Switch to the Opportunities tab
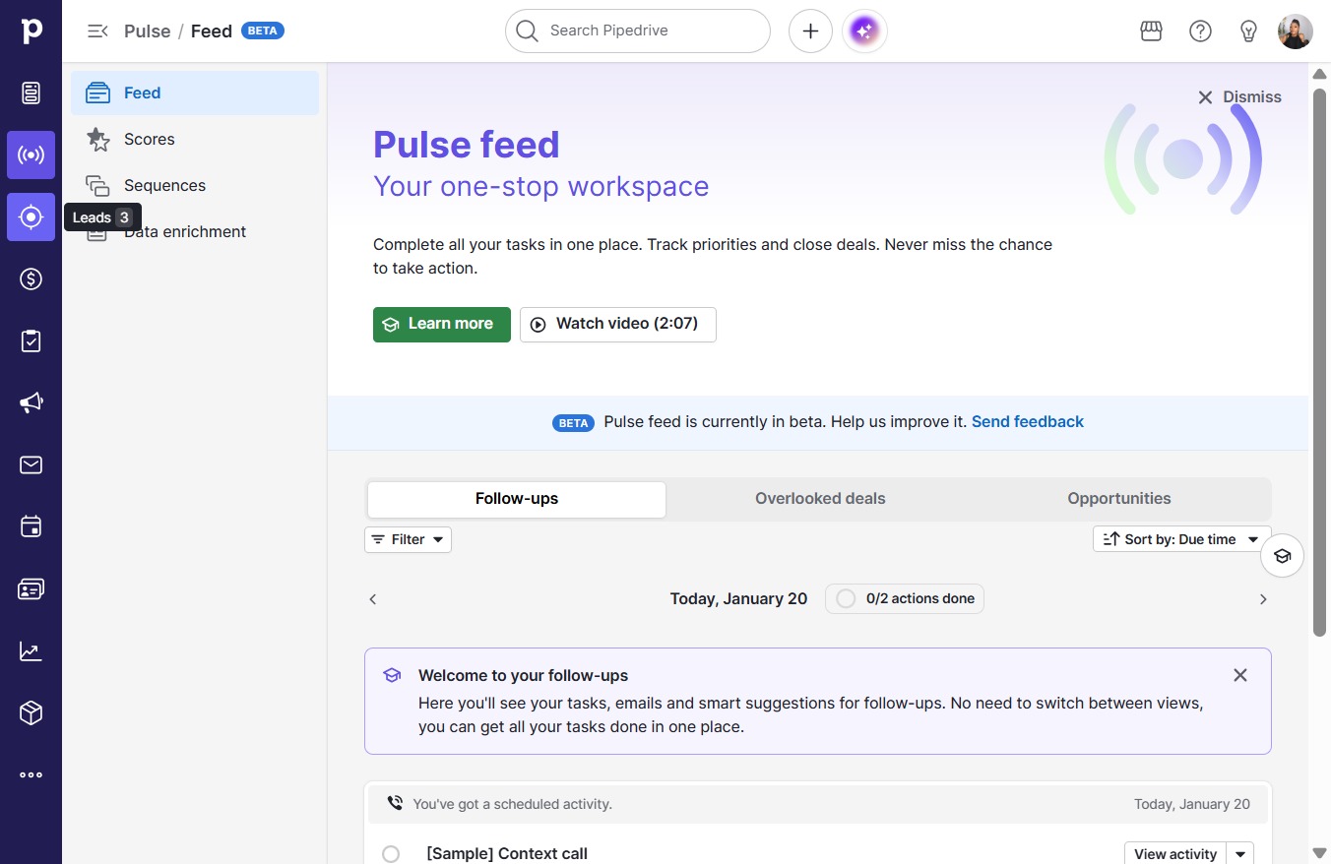Image resolution: width=1331 pixels, height=864 pixels. click(1119, 499)
